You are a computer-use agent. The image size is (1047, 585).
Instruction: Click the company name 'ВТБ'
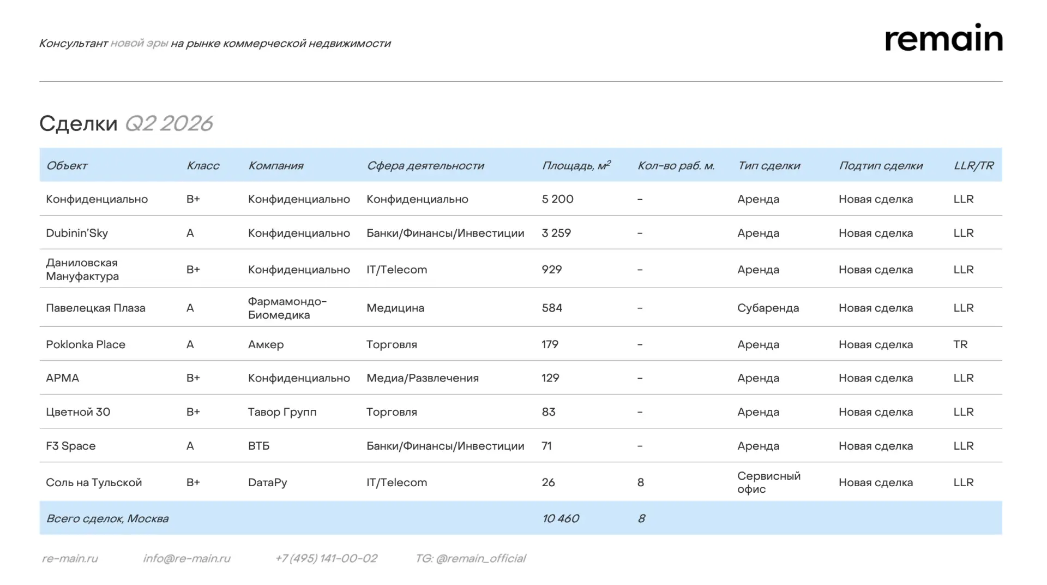(x=259, y=446)
